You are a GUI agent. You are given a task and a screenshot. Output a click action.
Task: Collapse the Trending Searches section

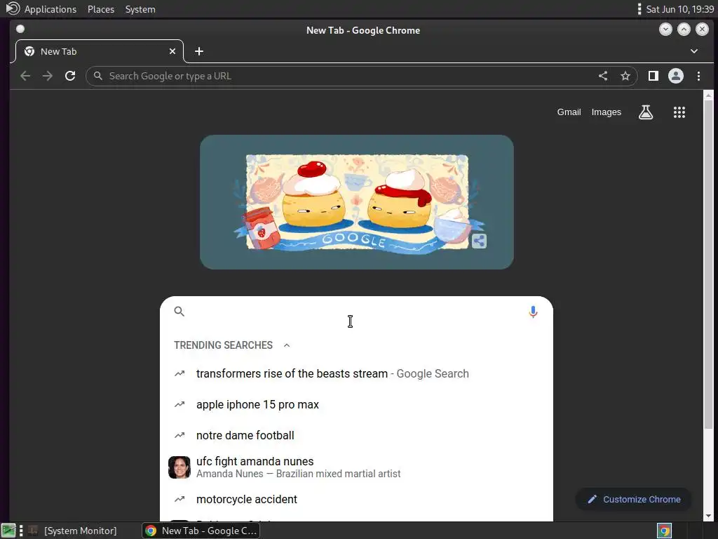pos(287,345)
